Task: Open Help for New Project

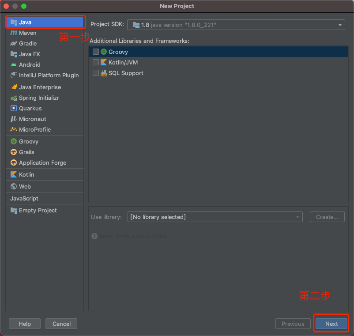Action: (25, 324)
